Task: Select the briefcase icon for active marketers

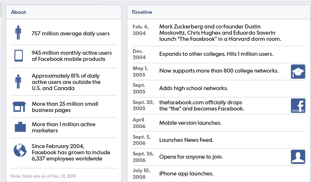Action: 20,127
